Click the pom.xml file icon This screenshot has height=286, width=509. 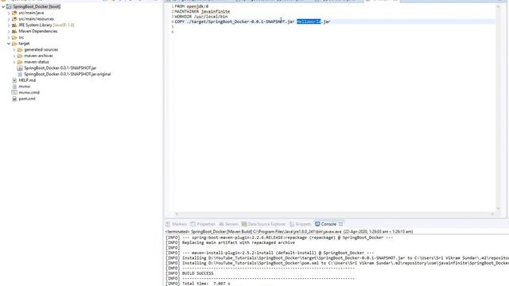click(14, 99)
